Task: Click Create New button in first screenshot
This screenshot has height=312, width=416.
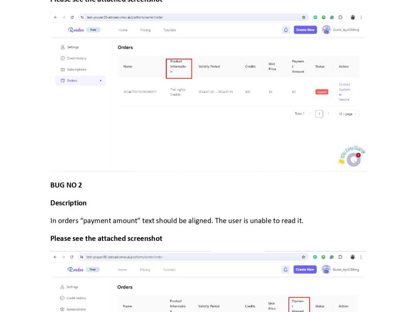Action: click(305, 30)
